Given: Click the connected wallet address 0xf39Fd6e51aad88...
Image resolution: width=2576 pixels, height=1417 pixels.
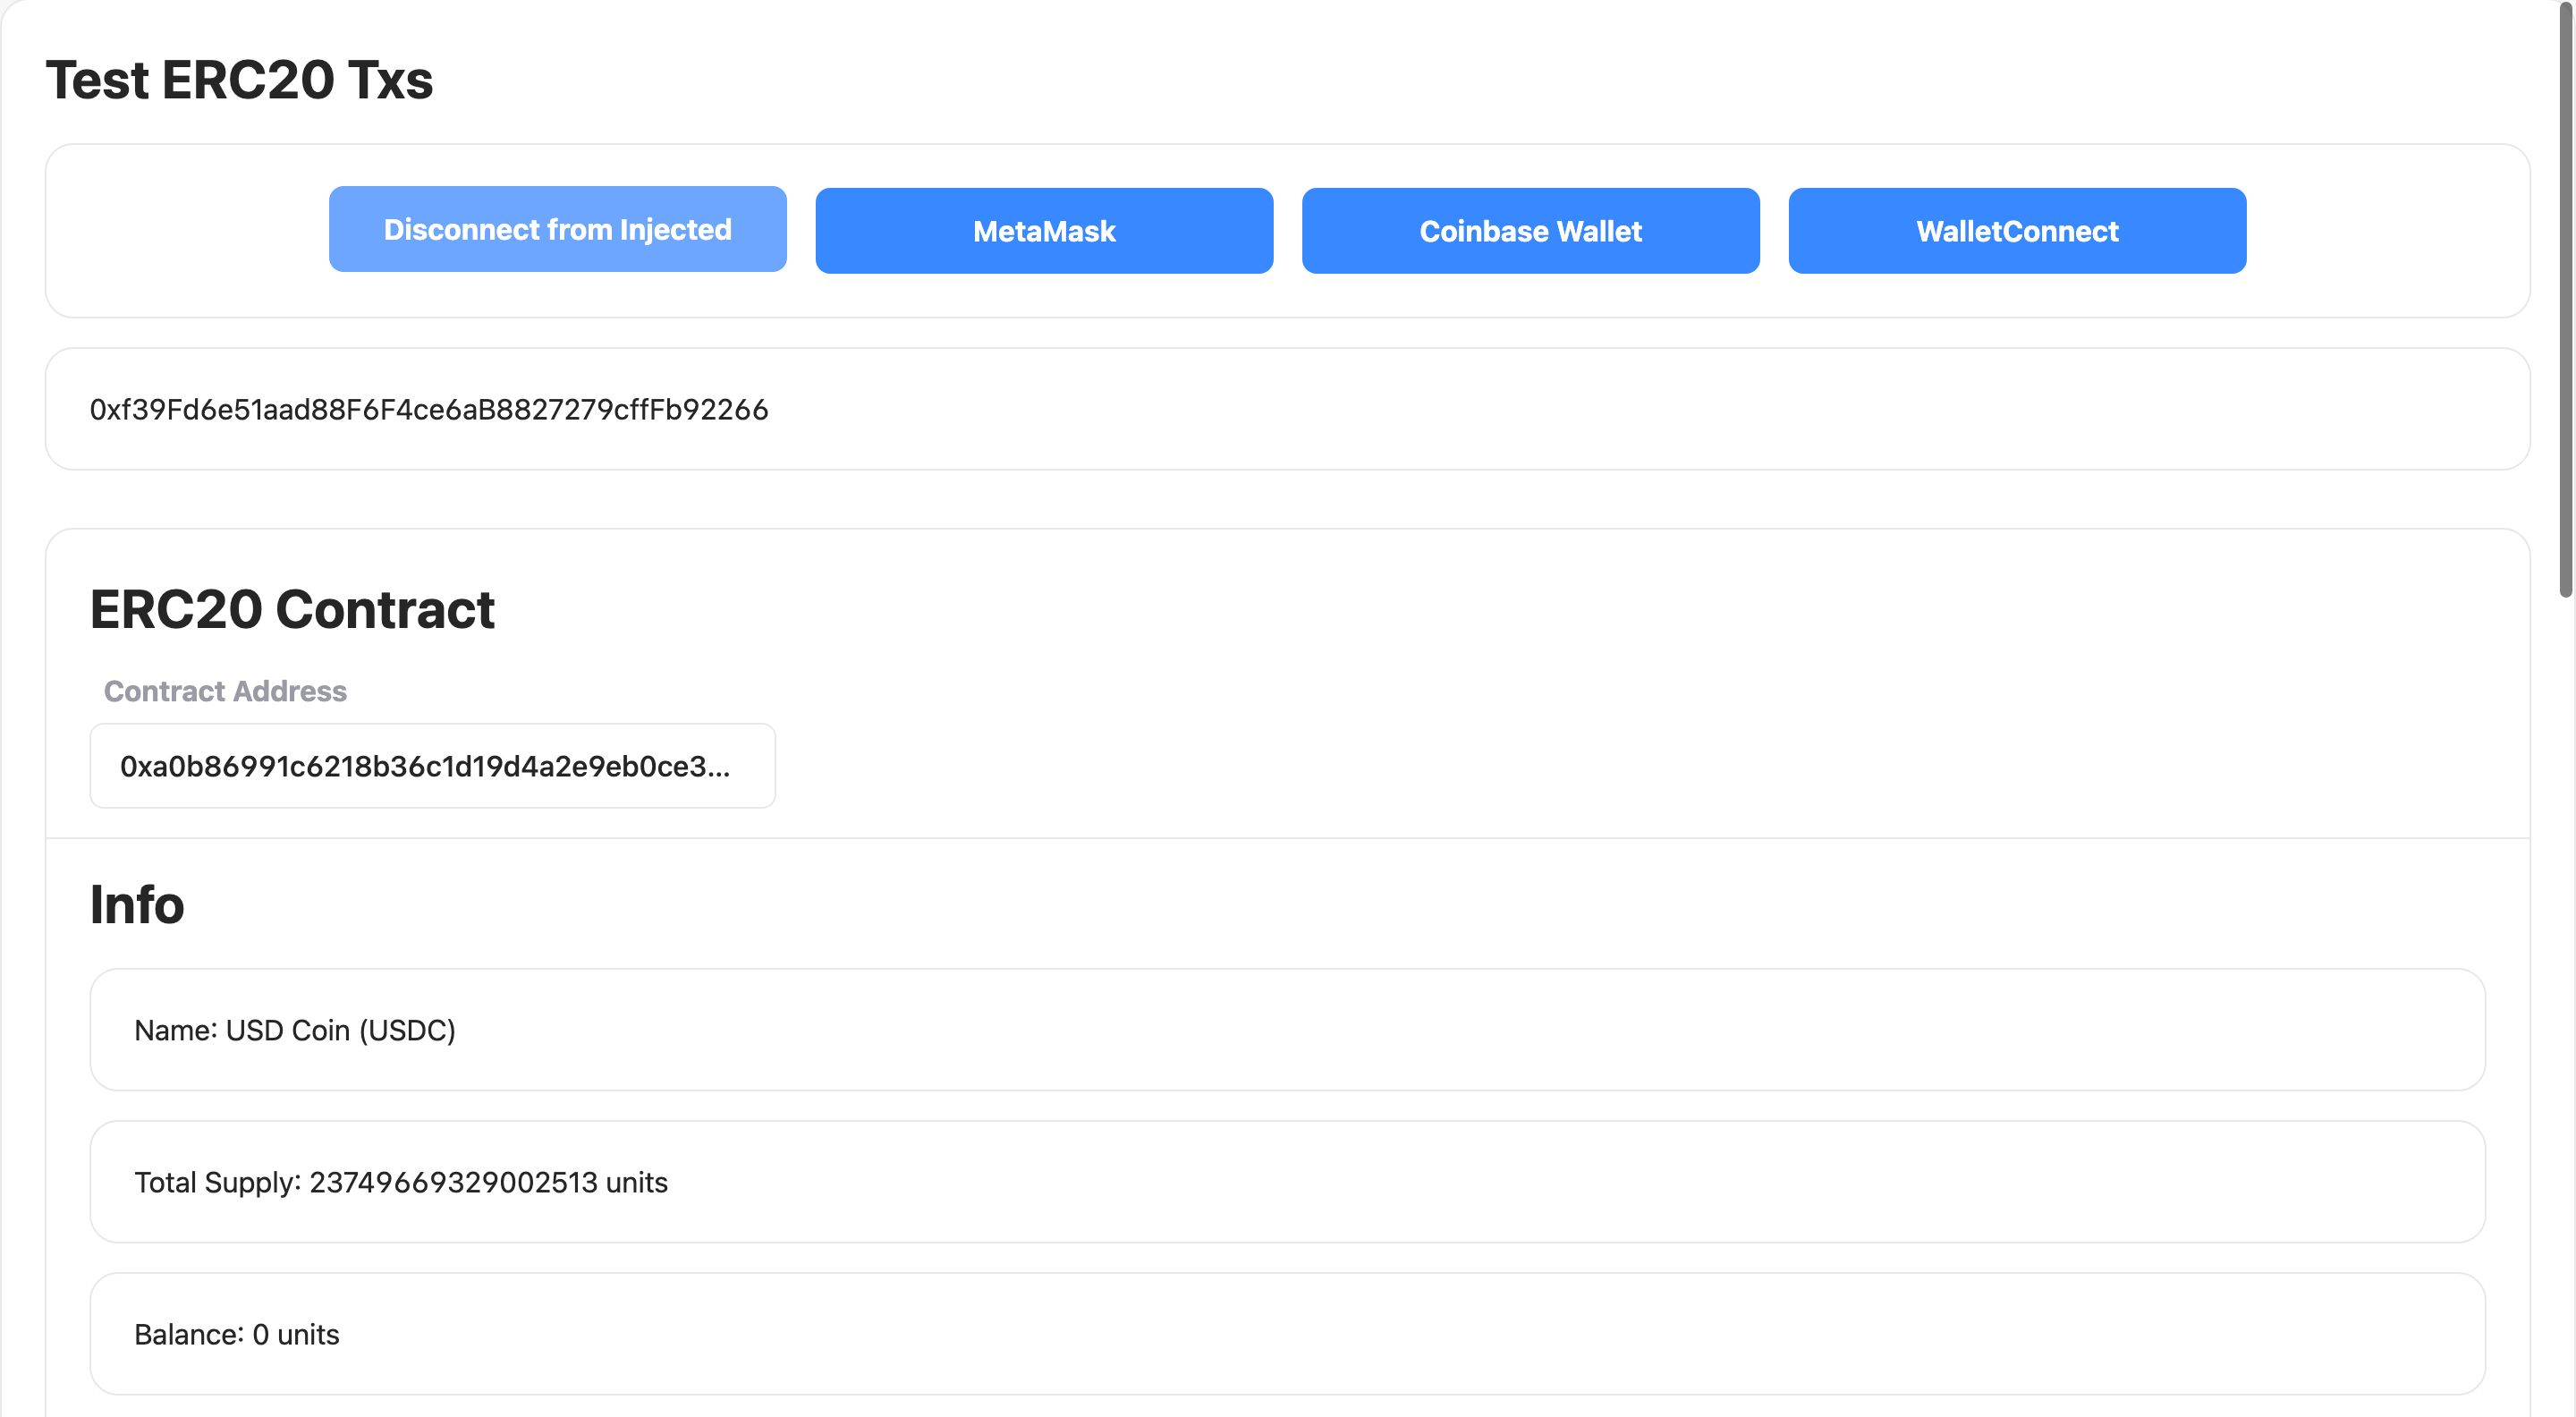Looking at the screenshot, I should 429,410.
